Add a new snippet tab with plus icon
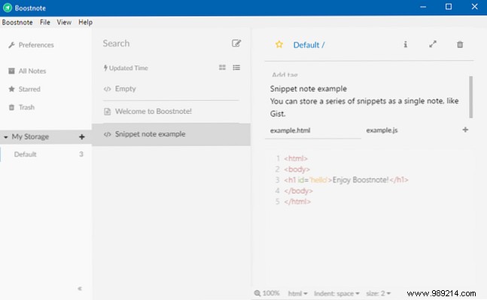This screenshot has width=487, height=300. (465, 130)
